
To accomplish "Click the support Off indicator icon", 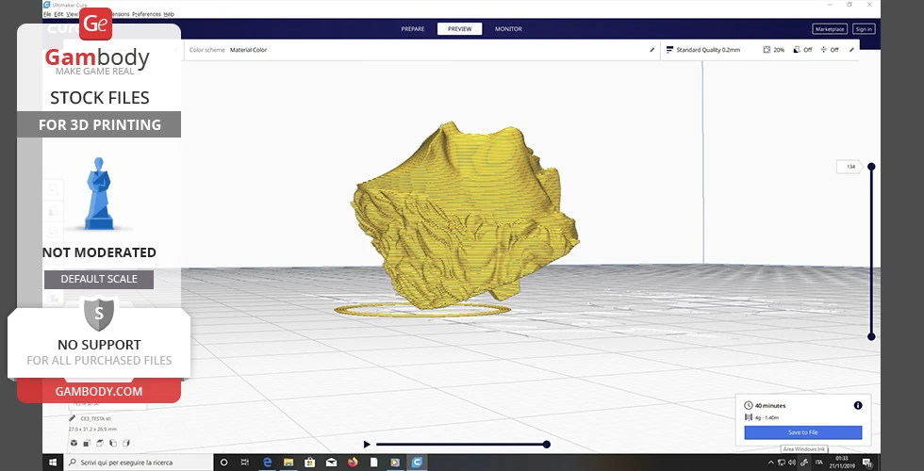I will tap(797, 50).
